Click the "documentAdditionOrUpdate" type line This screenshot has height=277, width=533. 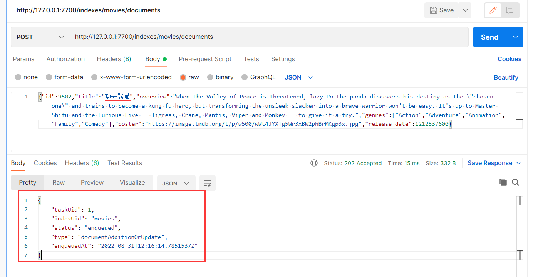(109, 237)
